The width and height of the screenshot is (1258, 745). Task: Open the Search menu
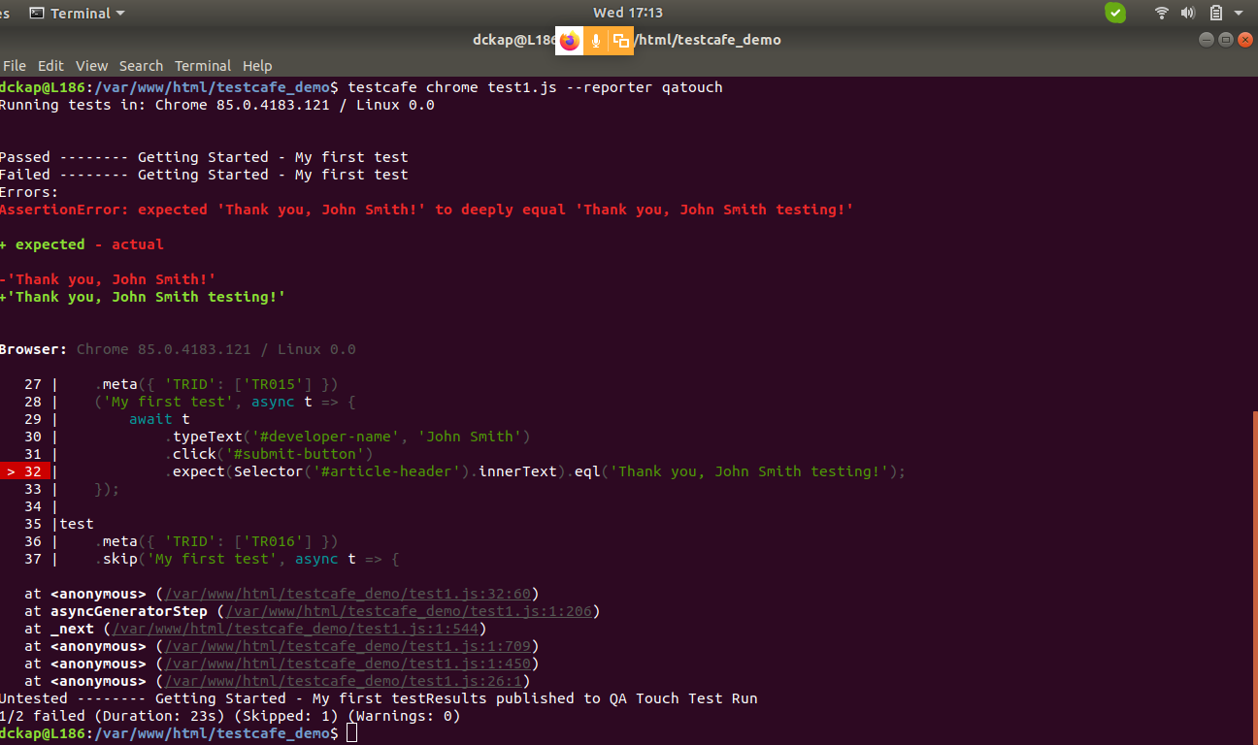click(x=141, y=66)
